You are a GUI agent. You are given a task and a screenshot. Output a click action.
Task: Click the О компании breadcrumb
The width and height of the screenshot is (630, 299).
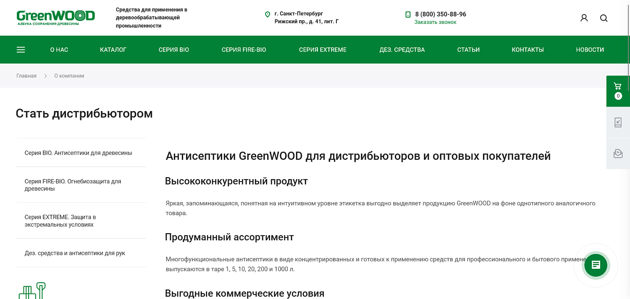click(x=69, y=76)
